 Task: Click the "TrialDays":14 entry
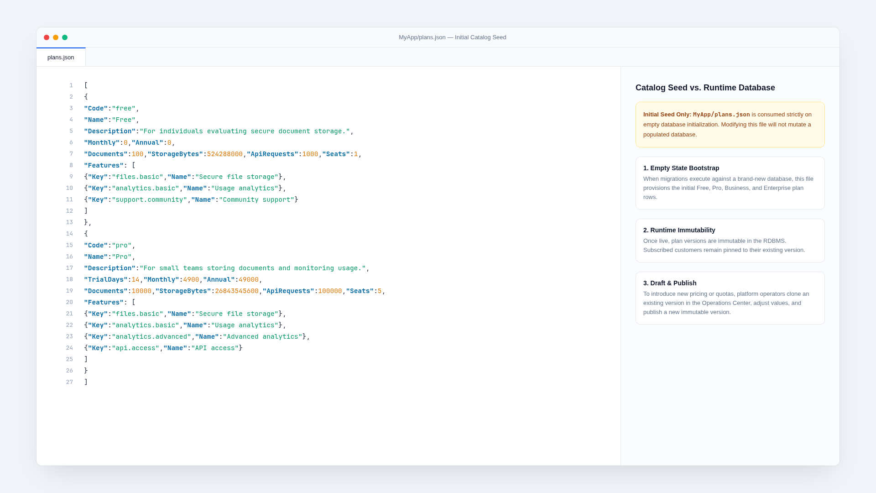[x=112, y=279]
